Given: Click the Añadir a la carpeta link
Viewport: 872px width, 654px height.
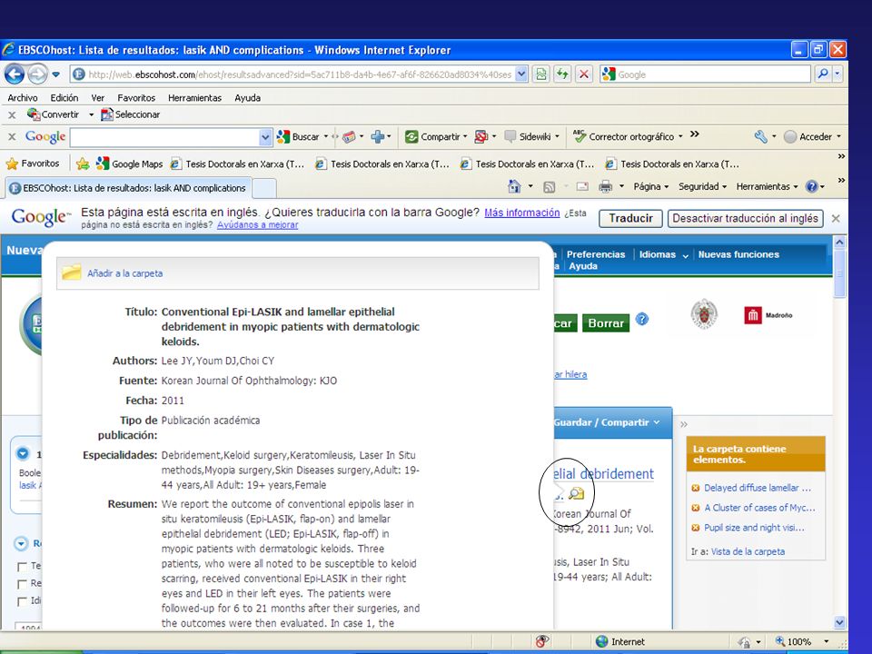Looking at the screenshot, I should tap(125, 273).
